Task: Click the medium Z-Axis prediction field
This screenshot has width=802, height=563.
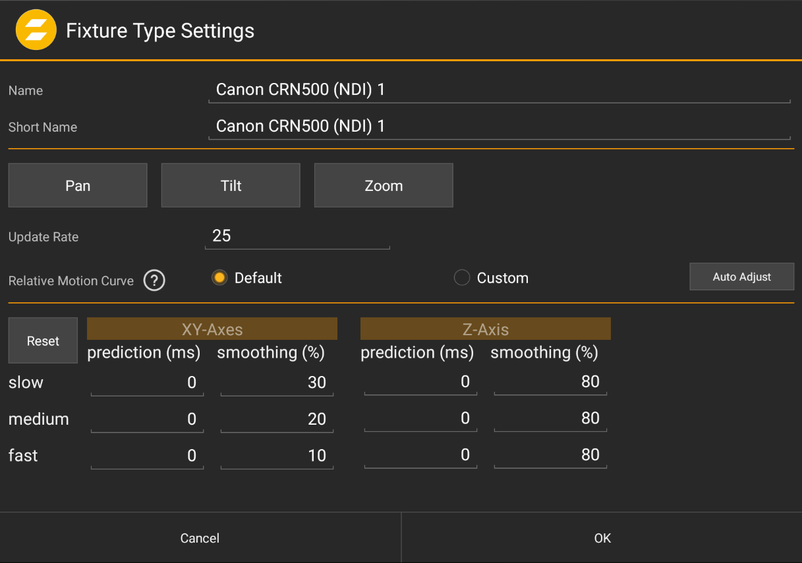Action: point(420,419)
